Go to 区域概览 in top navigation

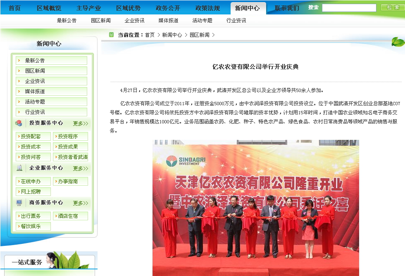49,8
